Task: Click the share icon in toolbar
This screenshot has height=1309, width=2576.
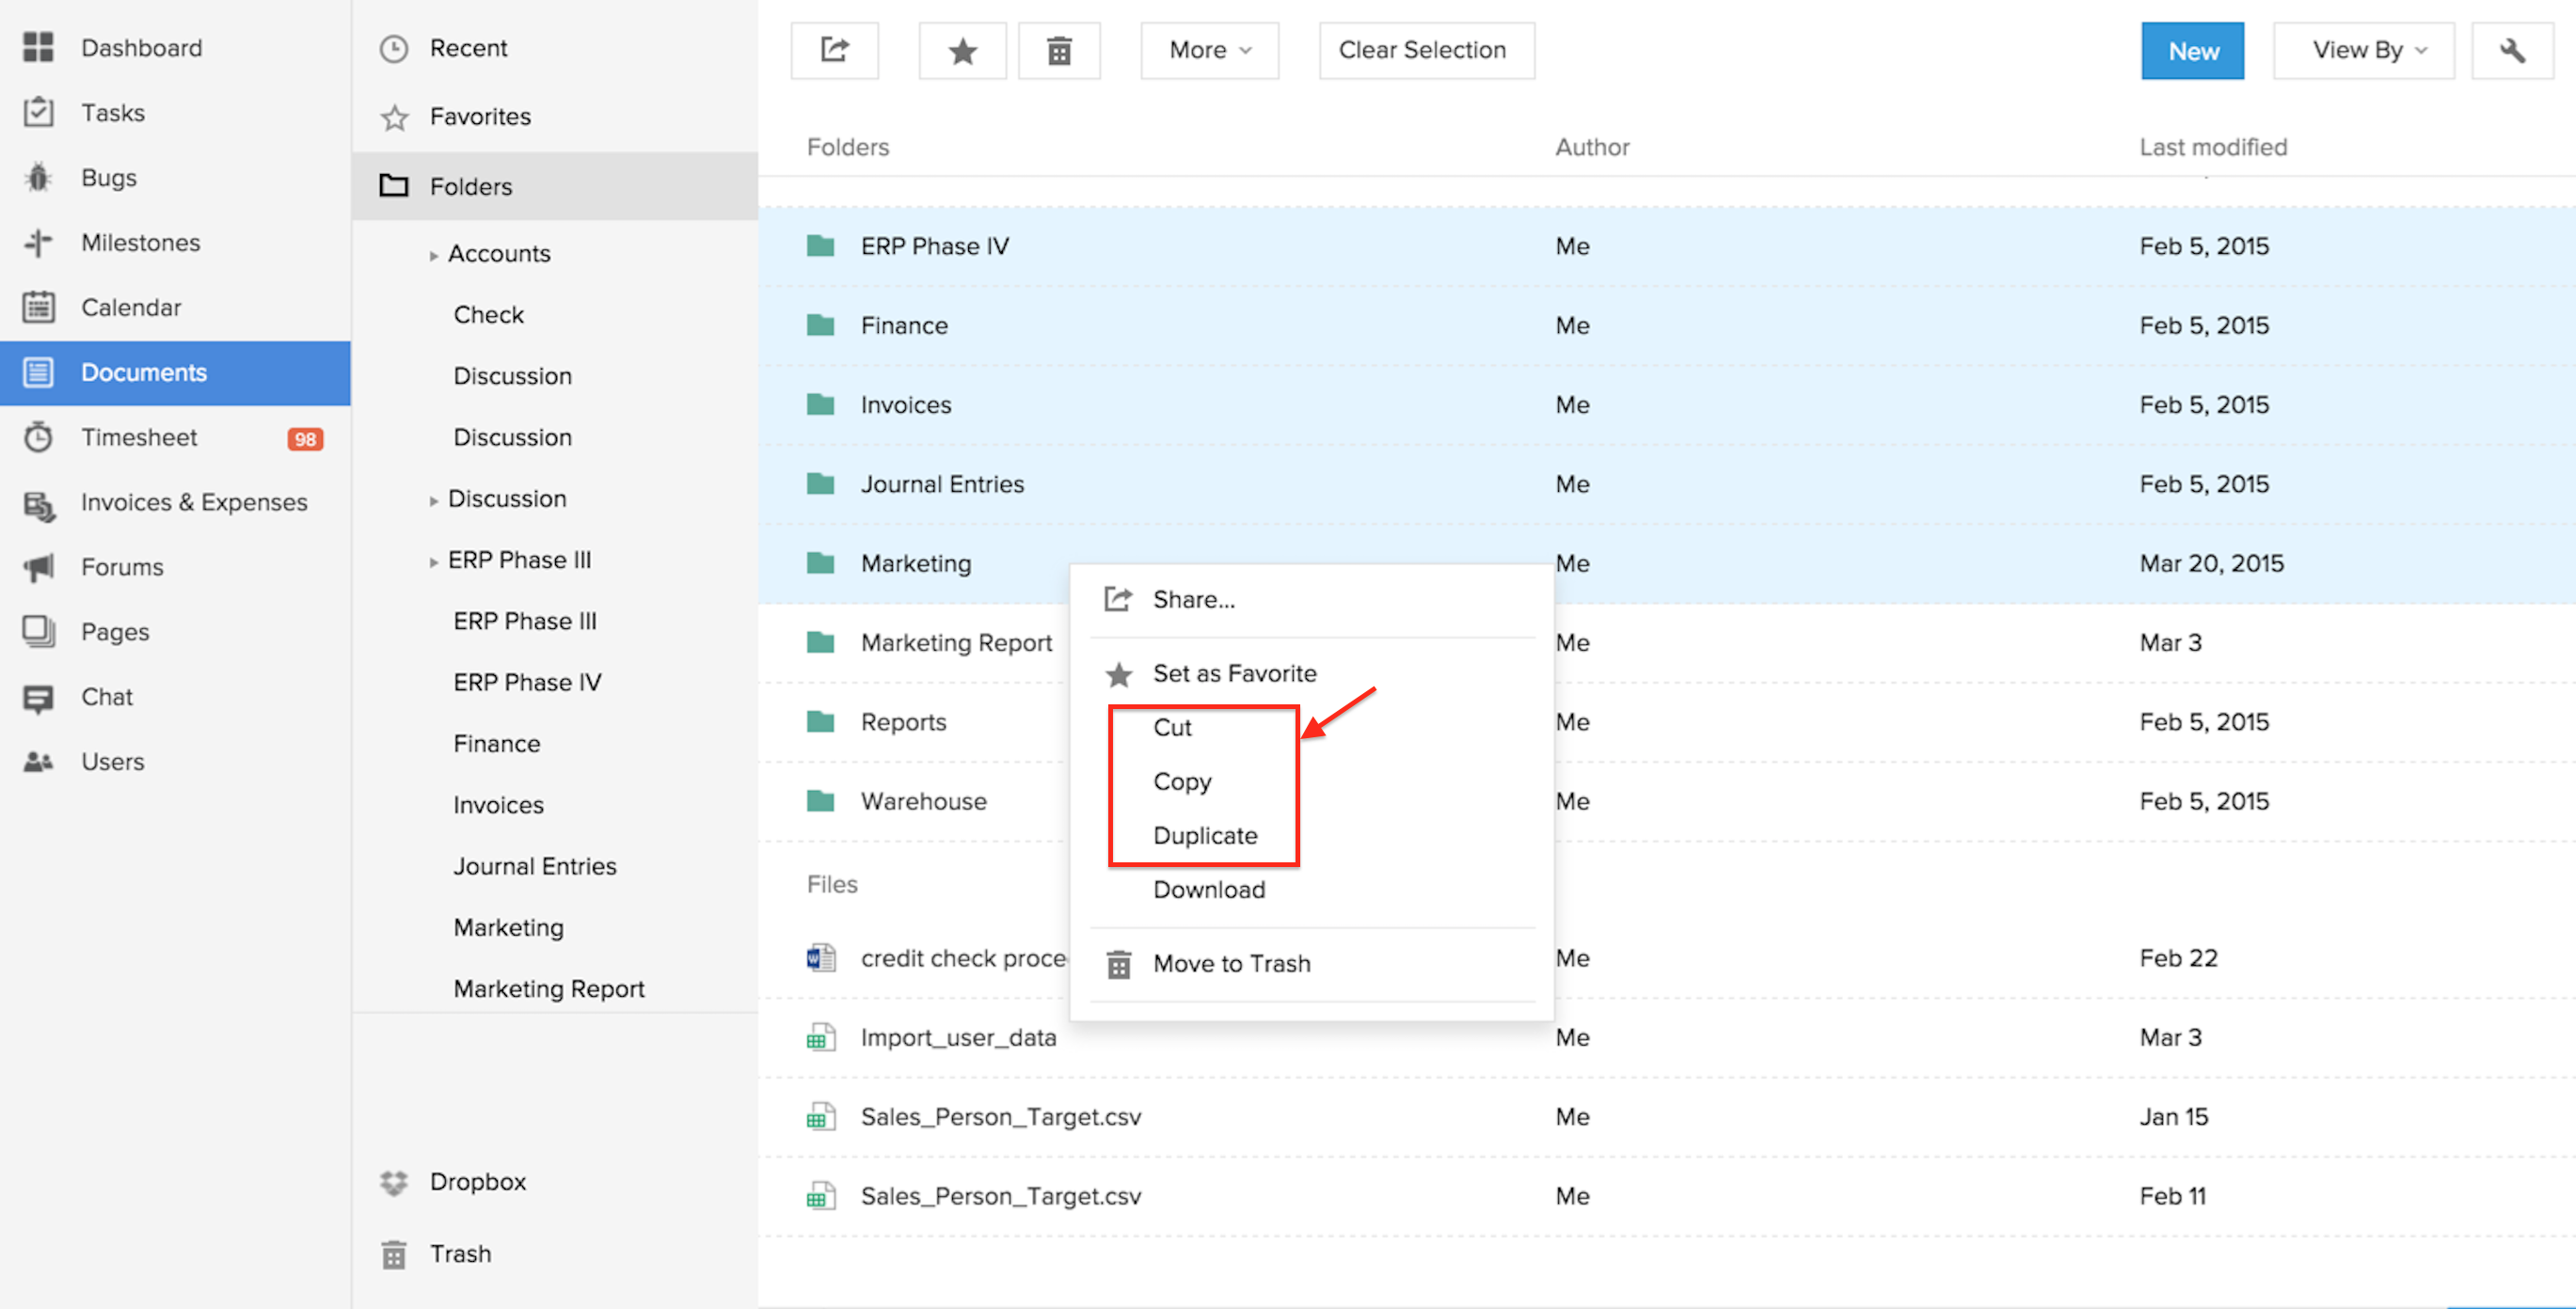Action: pyautogui.click(x=834, y=50)
